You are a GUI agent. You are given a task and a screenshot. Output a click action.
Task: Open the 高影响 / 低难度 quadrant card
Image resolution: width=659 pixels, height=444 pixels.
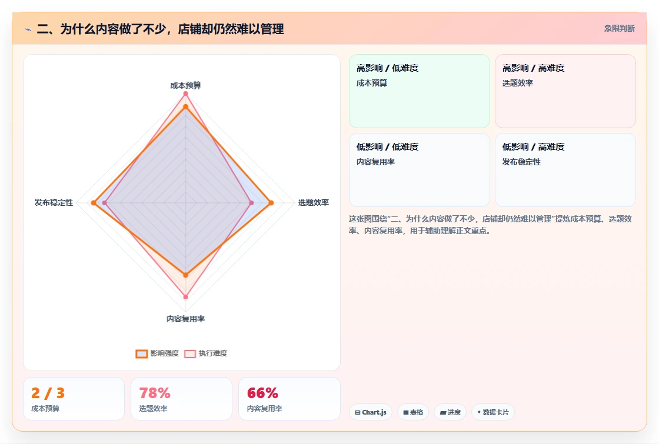[x=420, y=91]
